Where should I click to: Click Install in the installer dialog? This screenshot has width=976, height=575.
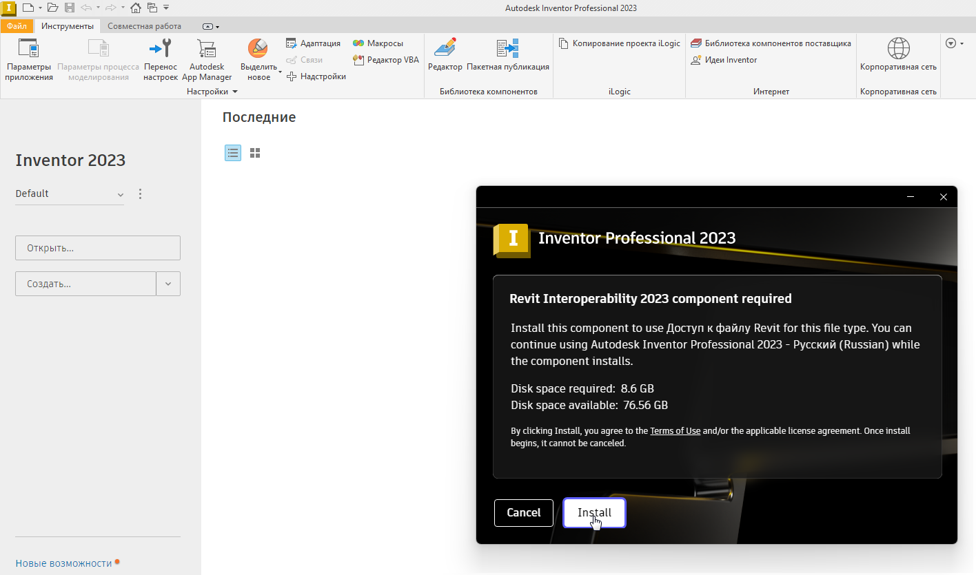click(x=594, y=513)
